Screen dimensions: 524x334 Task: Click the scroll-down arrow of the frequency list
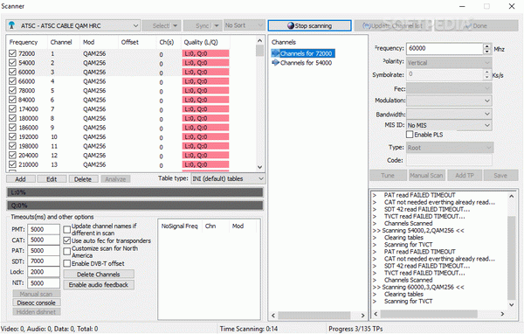[259, 167]
